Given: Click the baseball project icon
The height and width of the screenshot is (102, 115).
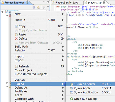Looking at the screenshot, I should pos(6,12).
